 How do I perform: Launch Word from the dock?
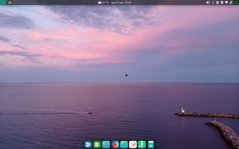coord(88,145)
